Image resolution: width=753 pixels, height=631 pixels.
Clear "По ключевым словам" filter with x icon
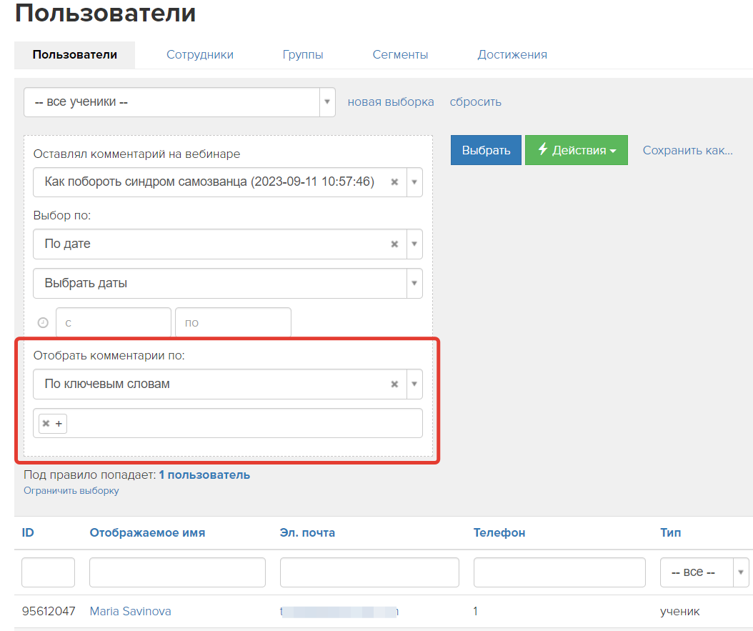coord(394,384)
